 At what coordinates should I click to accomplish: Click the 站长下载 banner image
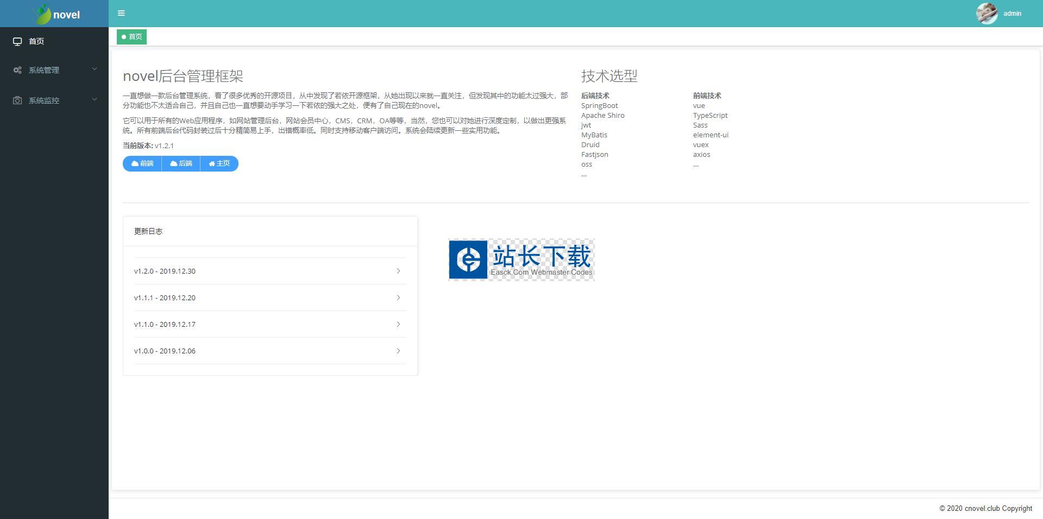click(521, 259)
